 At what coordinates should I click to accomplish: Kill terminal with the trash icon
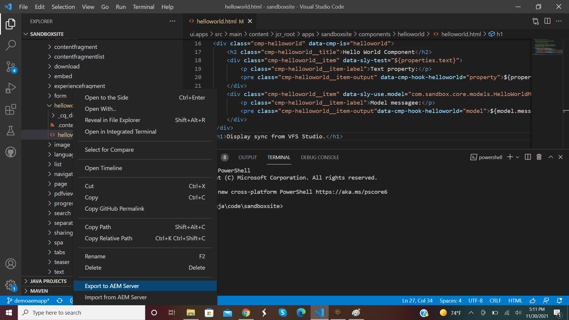(x=539, y=157)
